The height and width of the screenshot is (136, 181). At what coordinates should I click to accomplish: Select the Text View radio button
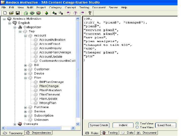tap(137, 123)
